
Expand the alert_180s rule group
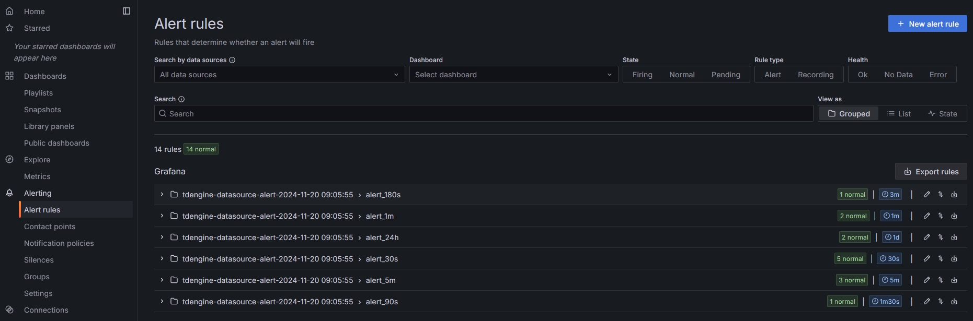(162, 195)
